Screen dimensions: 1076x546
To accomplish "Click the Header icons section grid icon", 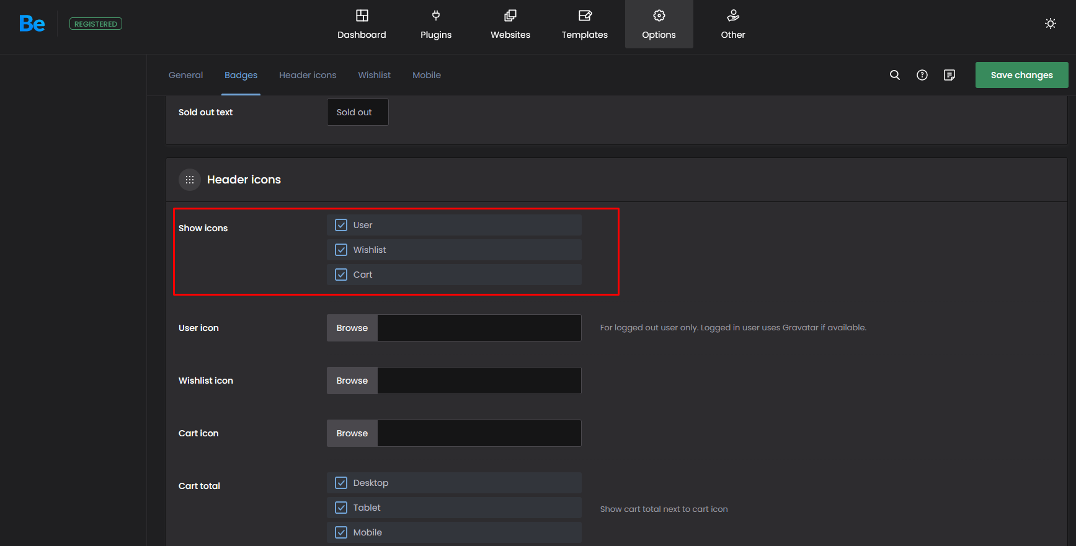I will click(190, 180).
